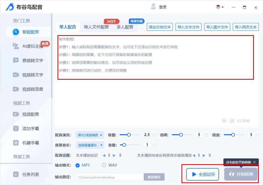This screenshot has width=263, height=185.
Task: Click the user avatar icon
Action: 153,7
